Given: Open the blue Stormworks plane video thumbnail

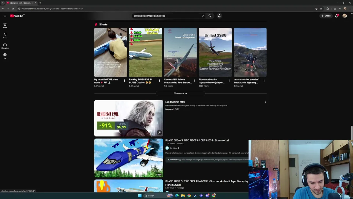Looking at the screenshot, I should [129, 158].
